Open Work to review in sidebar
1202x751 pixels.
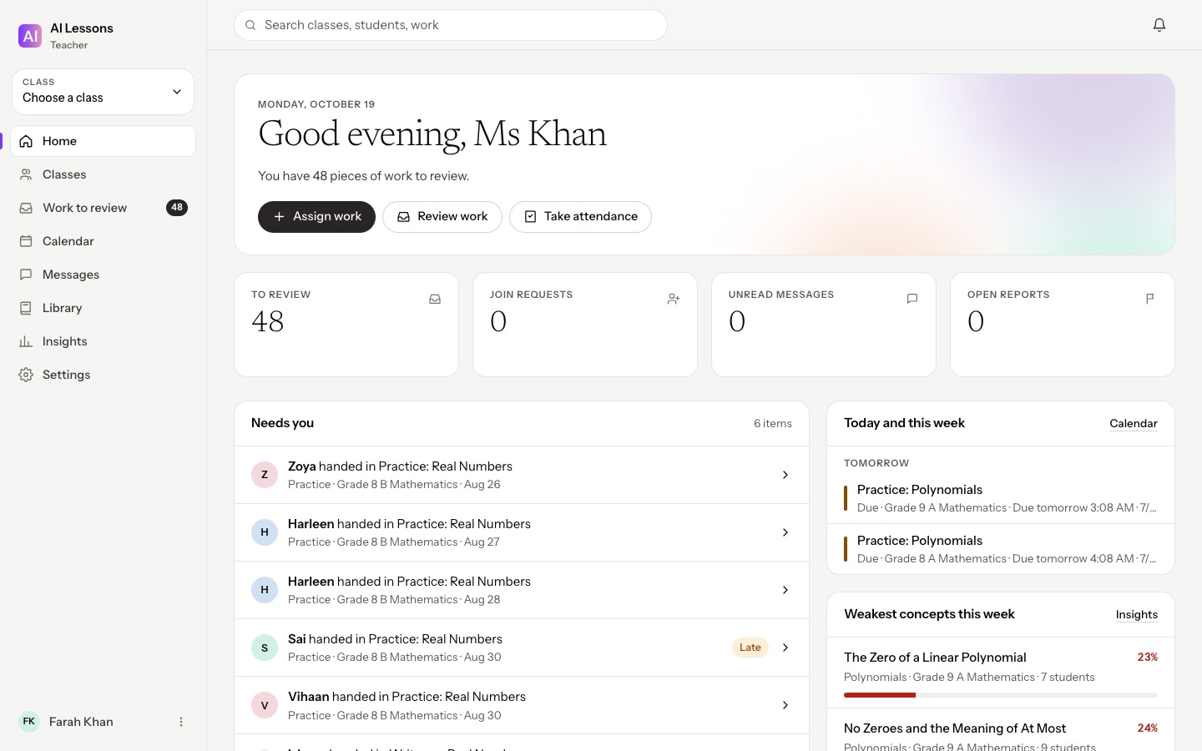104,208
